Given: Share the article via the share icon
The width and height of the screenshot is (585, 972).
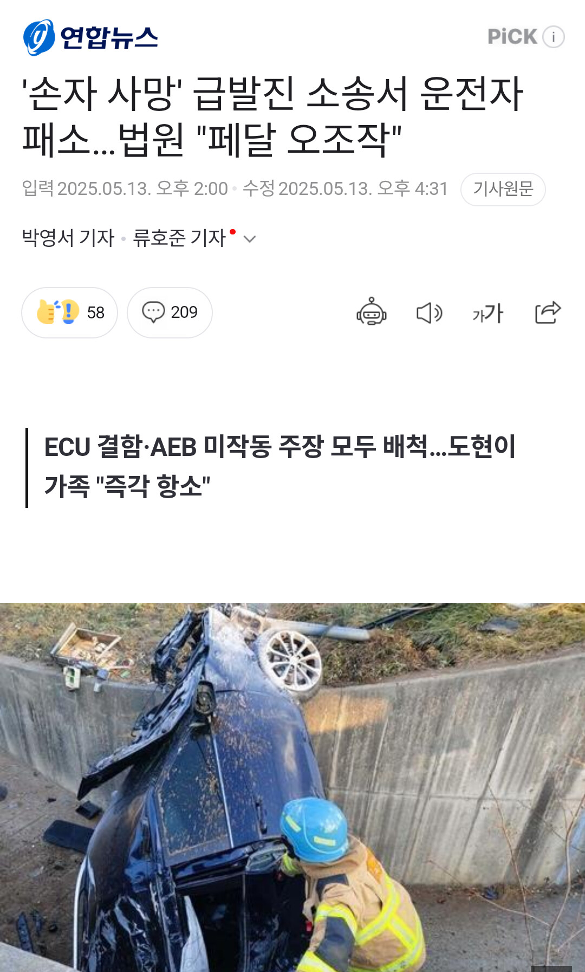Looking at the screenshot, I should (x=548, y=312).
